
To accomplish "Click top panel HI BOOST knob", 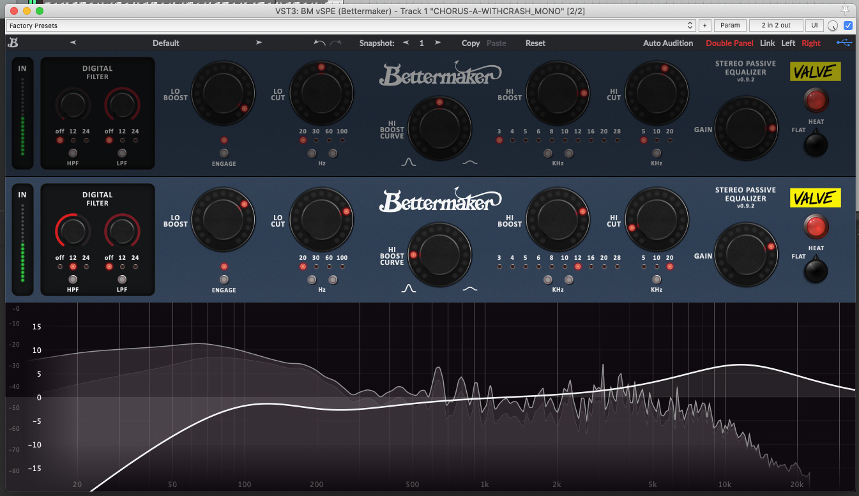I will tap(558, 93).
